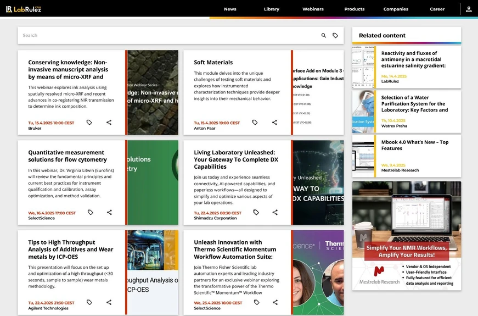
Task: Click the Search input field
Action: pos(168,35)
